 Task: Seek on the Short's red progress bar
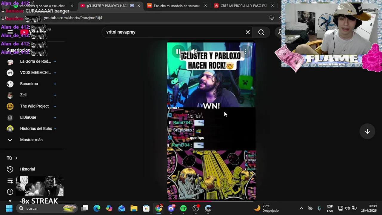click(x=211, y=201)
